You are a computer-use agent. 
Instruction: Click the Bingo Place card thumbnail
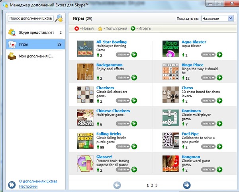tap(170, 72)
